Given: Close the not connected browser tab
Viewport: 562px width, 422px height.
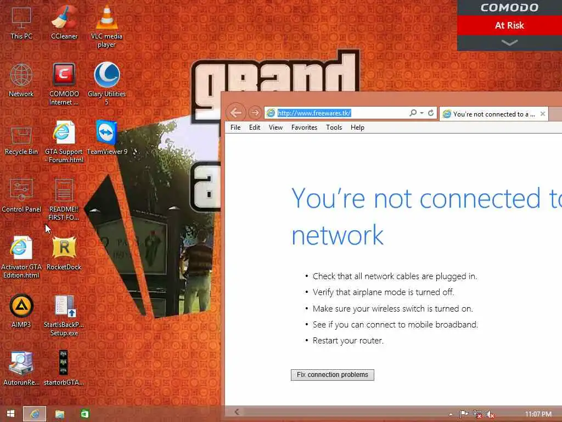Looking at the screenshot, I should (543, 114).
